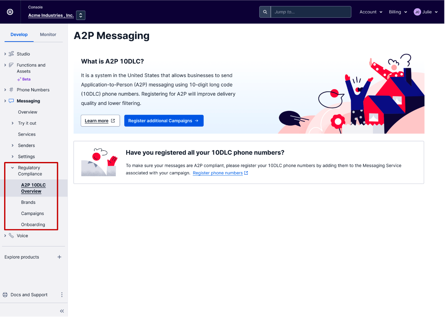Open Senders in the sidebar
445x317 pixels.
tap(27, 146)
